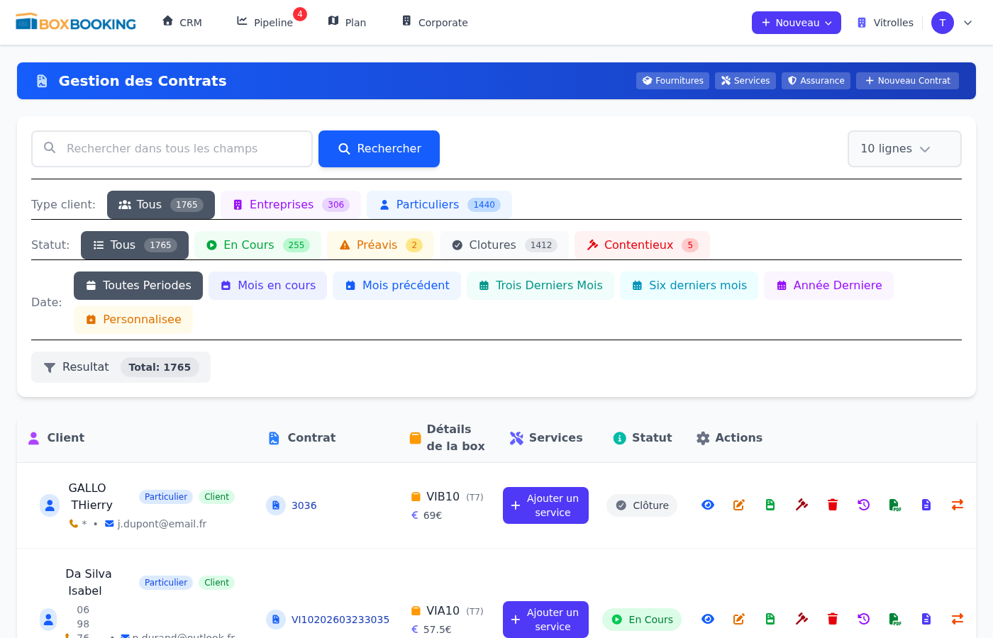993x638 pixels.
Task: Click the eye view icon for GALLO THierry
Action: (707, 505)
